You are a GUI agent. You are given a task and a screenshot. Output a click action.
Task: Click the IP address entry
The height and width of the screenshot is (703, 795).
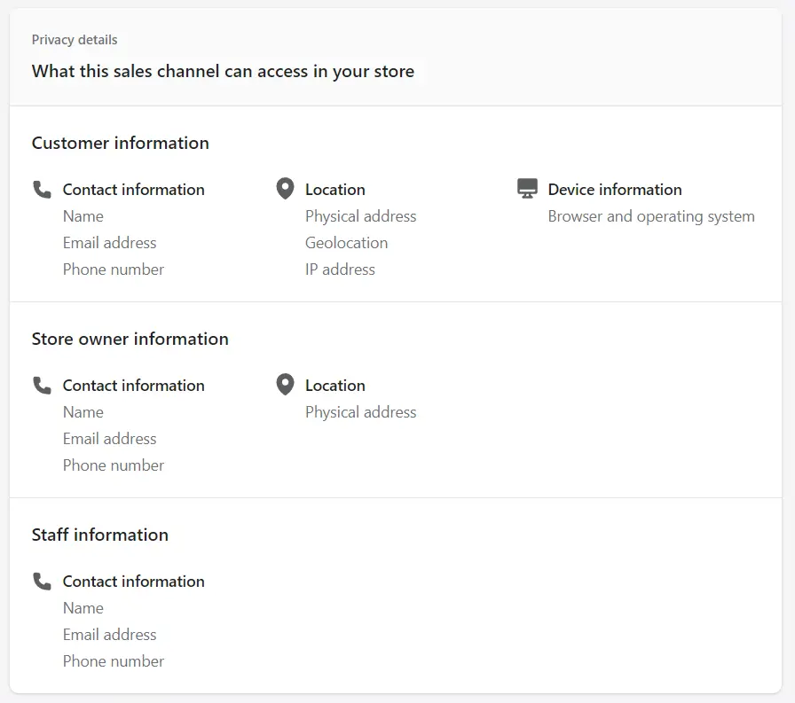[x=340, y=269]
